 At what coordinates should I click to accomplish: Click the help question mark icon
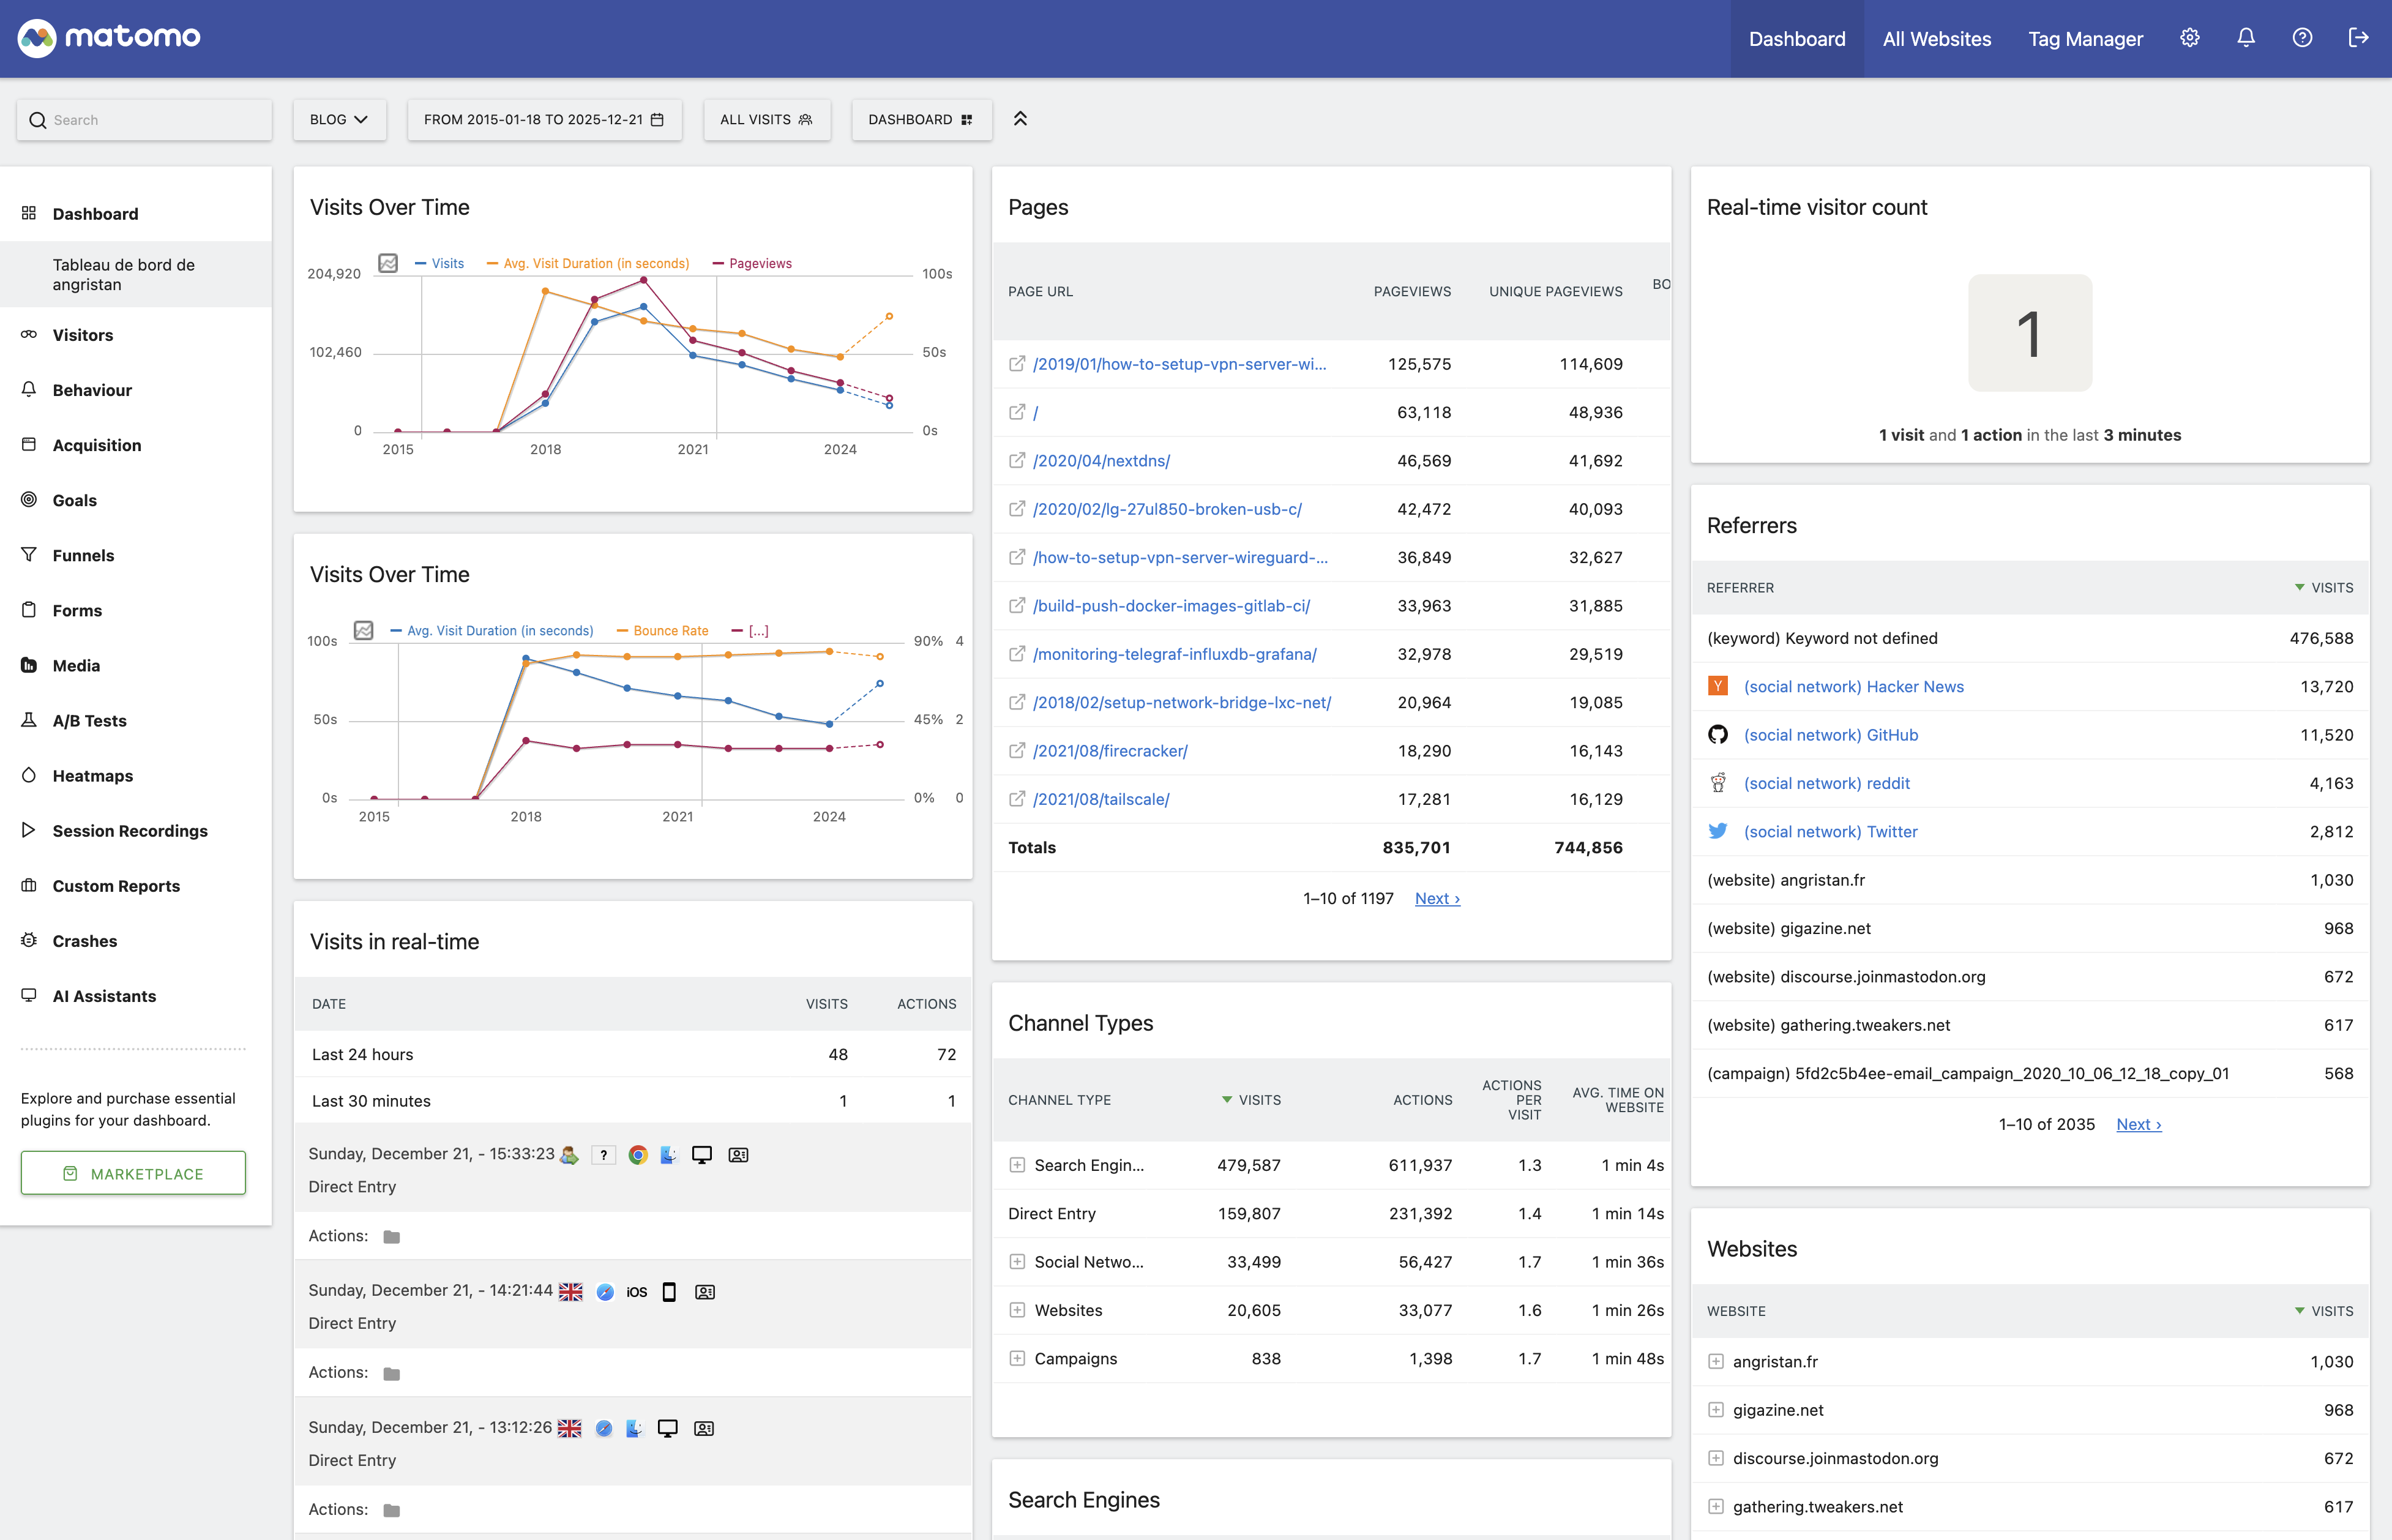click(x=2302, y=37)
